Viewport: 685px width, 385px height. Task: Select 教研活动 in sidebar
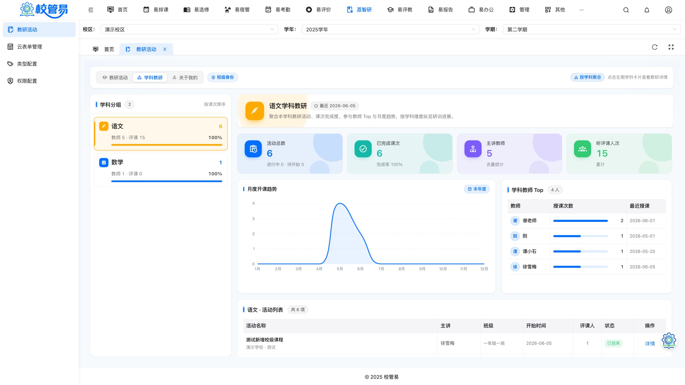click(39, 30)
